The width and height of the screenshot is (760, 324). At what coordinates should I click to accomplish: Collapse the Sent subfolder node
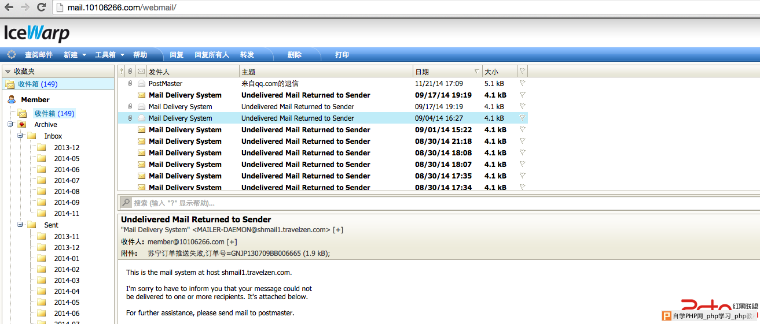coord(20,225)
